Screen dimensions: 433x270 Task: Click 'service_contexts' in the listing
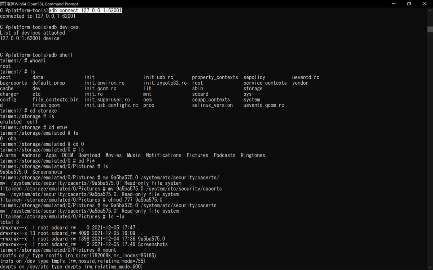point(265,83)
